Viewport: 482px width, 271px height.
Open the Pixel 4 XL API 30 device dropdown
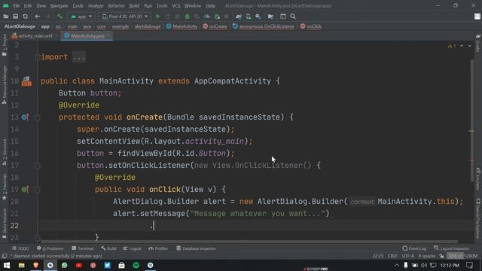tap(125, 17)
